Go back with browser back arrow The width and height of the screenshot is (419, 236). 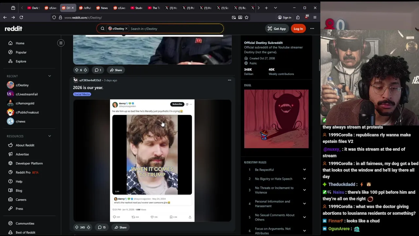tap(5, 17)
